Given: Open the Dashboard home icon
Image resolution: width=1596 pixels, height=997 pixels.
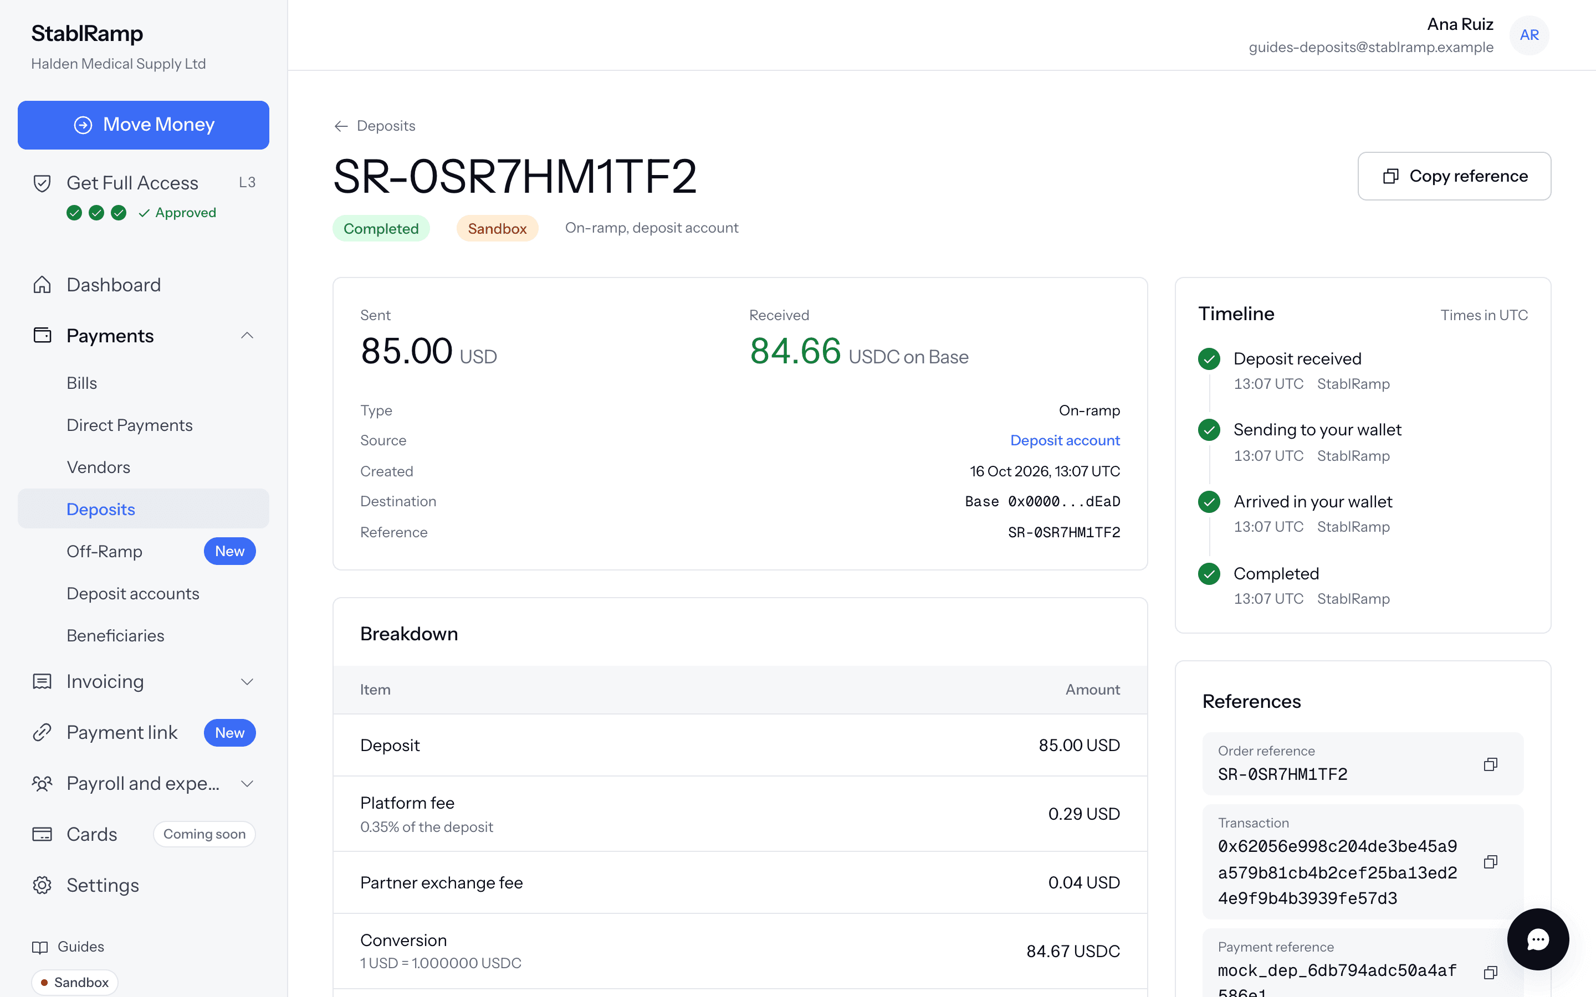Looking at the screenshot, I should (42, 285).
